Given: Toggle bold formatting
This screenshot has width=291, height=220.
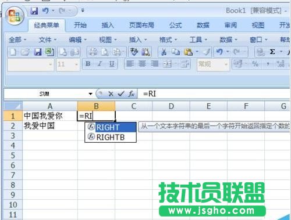Looking at the screenshot, I should pos(88,64).
